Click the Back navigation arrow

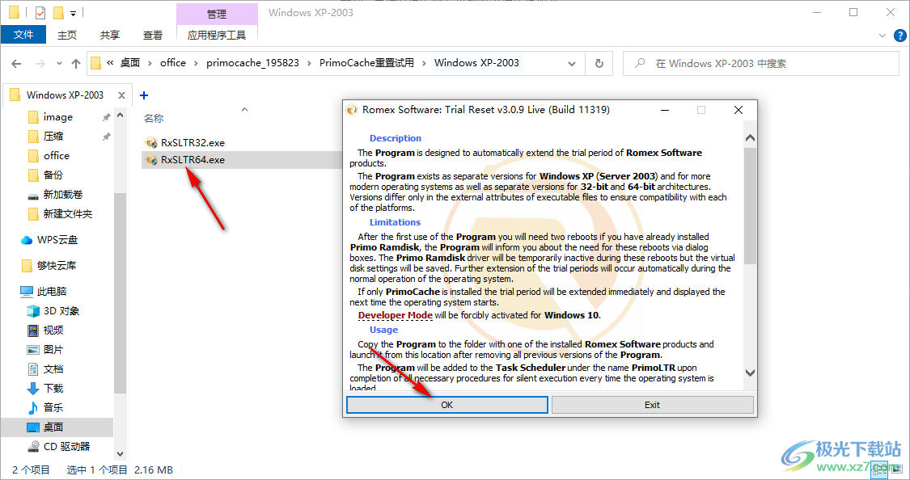click(x=16, y=64)
